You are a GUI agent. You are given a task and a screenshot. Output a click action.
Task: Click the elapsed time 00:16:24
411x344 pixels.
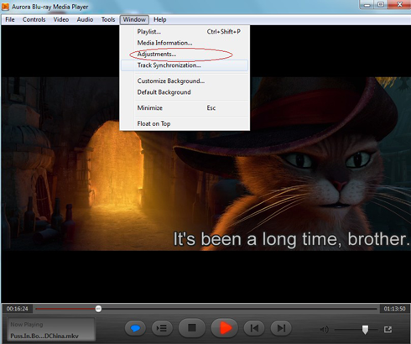coord(18,309)
